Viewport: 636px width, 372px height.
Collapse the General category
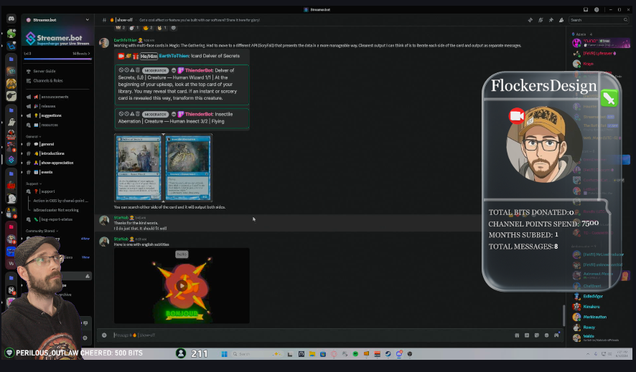click(x=33, y=137)
